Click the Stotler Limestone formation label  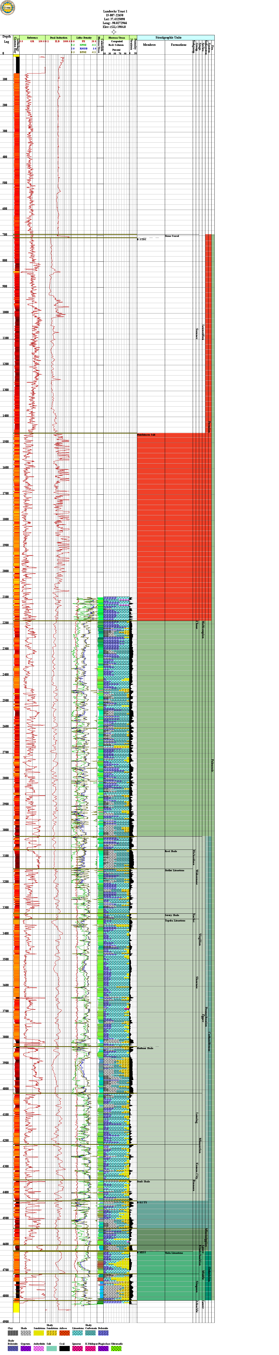click(x=174, y=870)
